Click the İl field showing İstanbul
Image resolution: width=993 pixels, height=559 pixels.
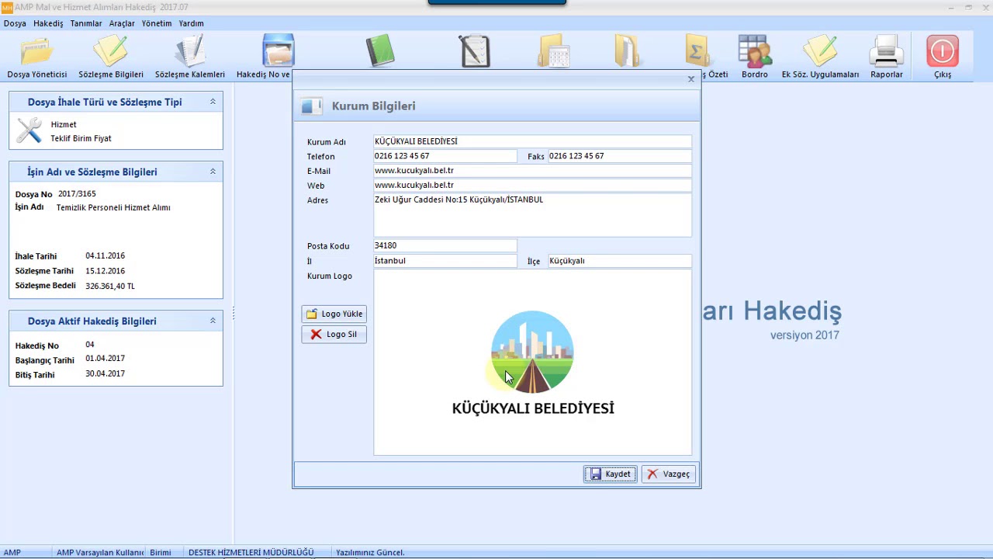click(x=445, y=261)
